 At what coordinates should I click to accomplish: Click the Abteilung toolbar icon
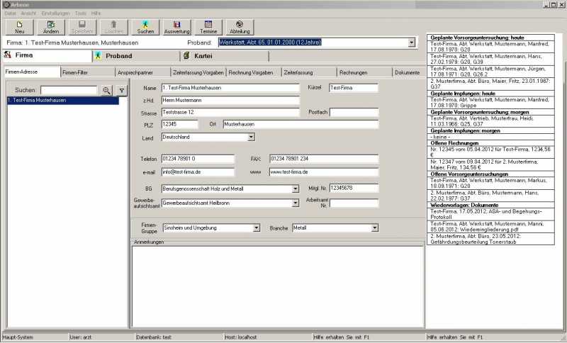pyautogui.click(x=240, y=27)
